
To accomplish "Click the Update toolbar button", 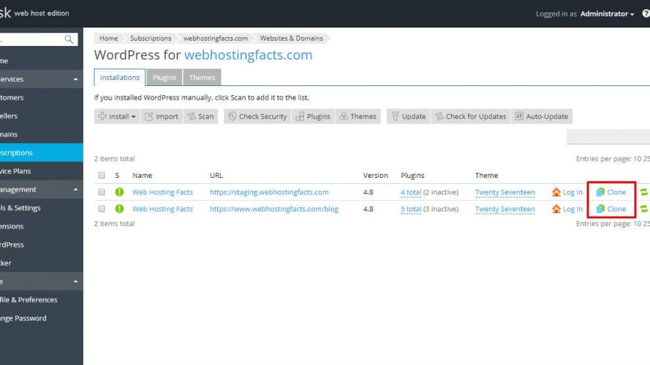I will pyautogui.click(x=408, y=116).
